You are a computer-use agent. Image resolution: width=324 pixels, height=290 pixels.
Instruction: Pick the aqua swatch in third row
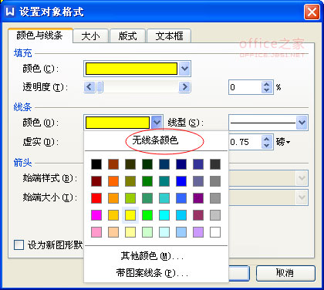click(x=164, y=198)
